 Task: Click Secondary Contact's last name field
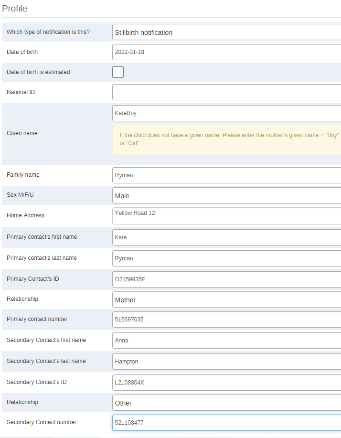click(226, 362)
